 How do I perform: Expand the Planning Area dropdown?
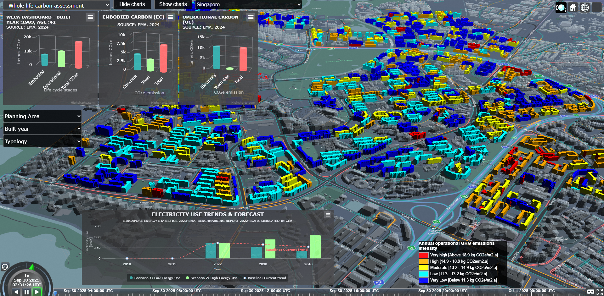click(x=42, y=116)
